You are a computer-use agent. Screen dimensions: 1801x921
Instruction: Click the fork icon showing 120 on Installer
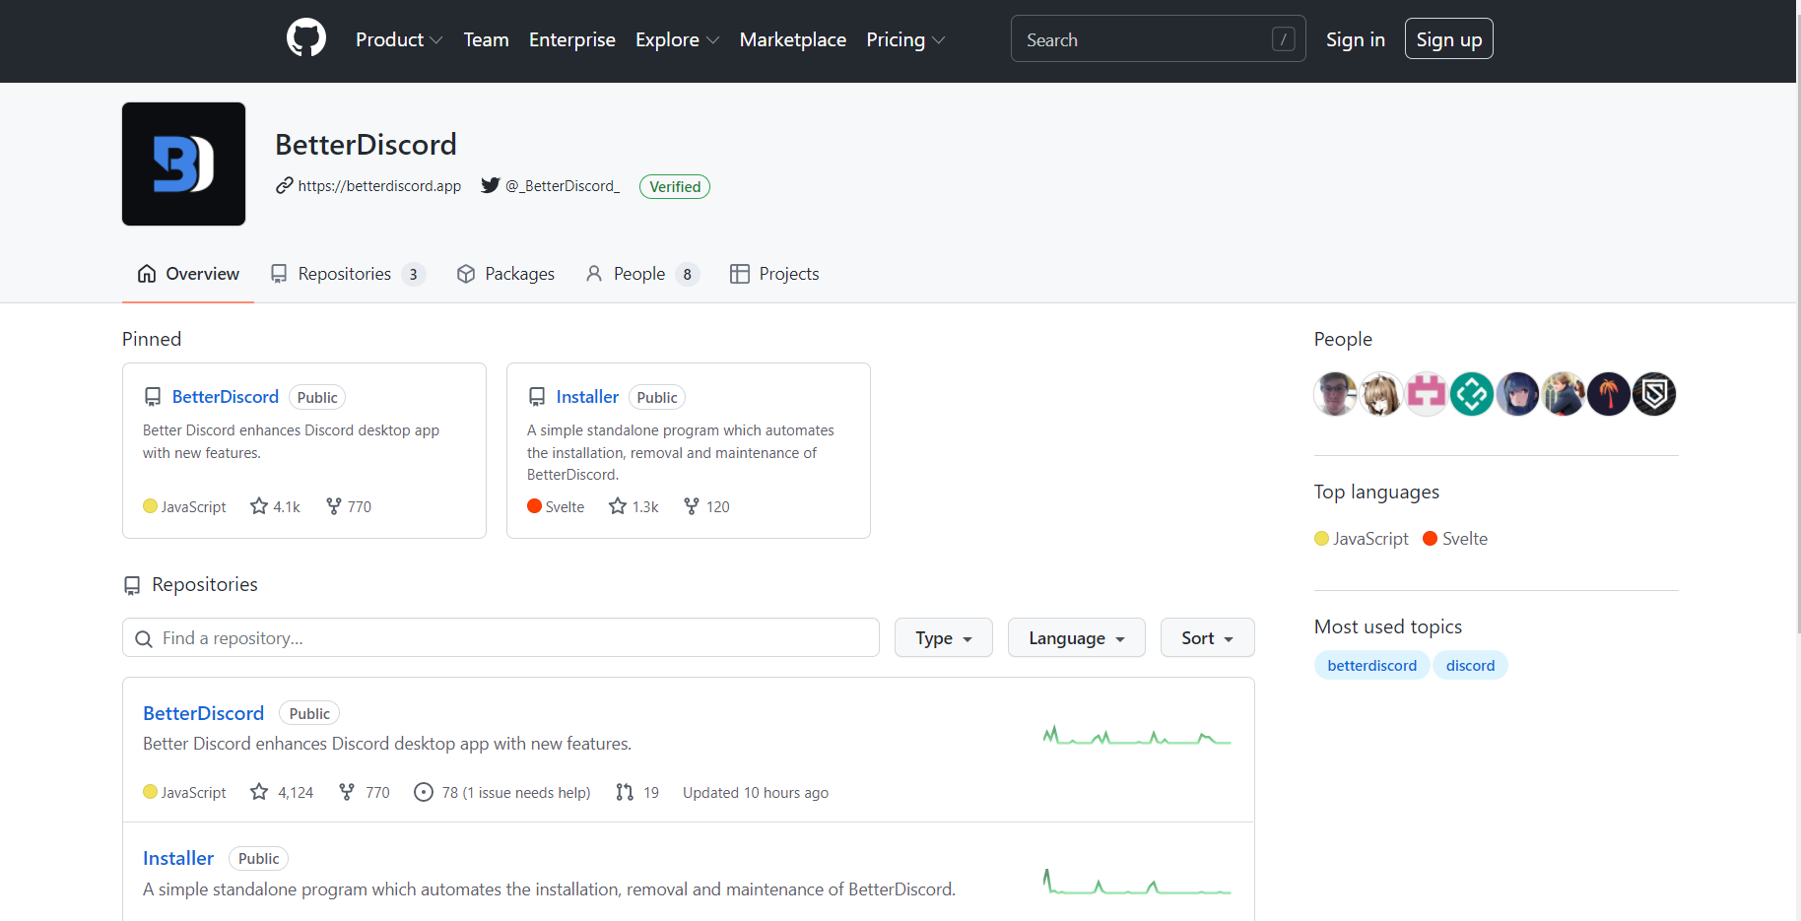pos(691,505)
